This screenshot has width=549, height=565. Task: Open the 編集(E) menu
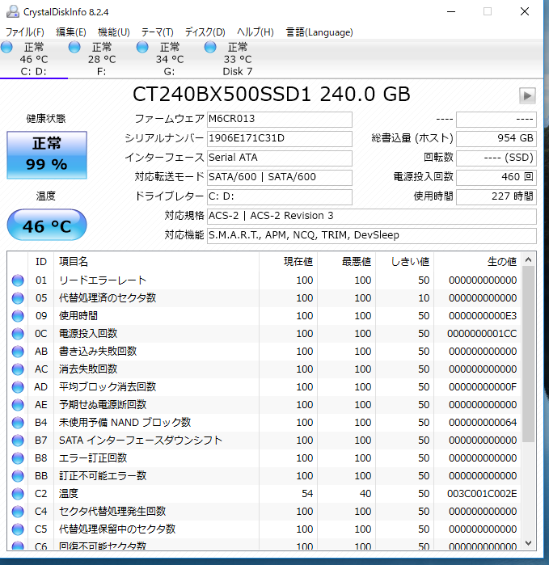[71, 32]
